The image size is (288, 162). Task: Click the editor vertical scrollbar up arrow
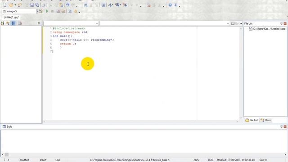point(241,29)
